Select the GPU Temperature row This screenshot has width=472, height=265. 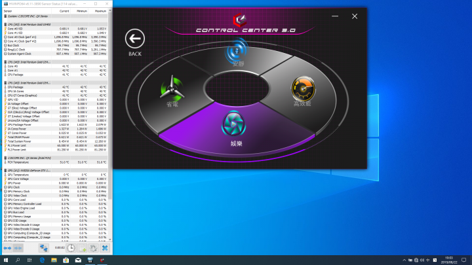click(55, 175)
